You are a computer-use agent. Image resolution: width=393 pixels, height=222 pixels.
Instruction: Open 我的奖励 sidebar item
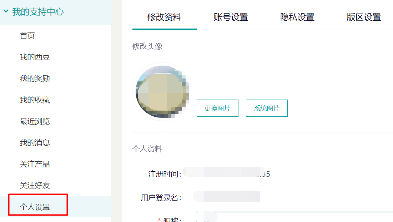coord(35,79)
